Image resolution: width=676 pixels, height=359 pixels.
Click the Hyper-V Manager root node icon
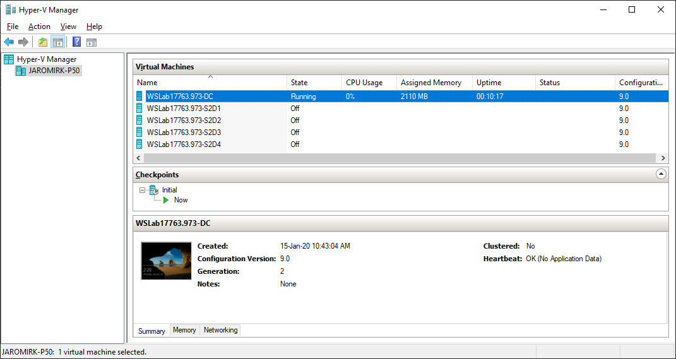(x=9, y=59)
